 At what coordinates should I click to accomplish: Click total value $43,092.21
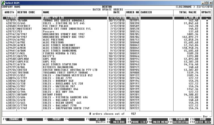(x=190, y=37)
